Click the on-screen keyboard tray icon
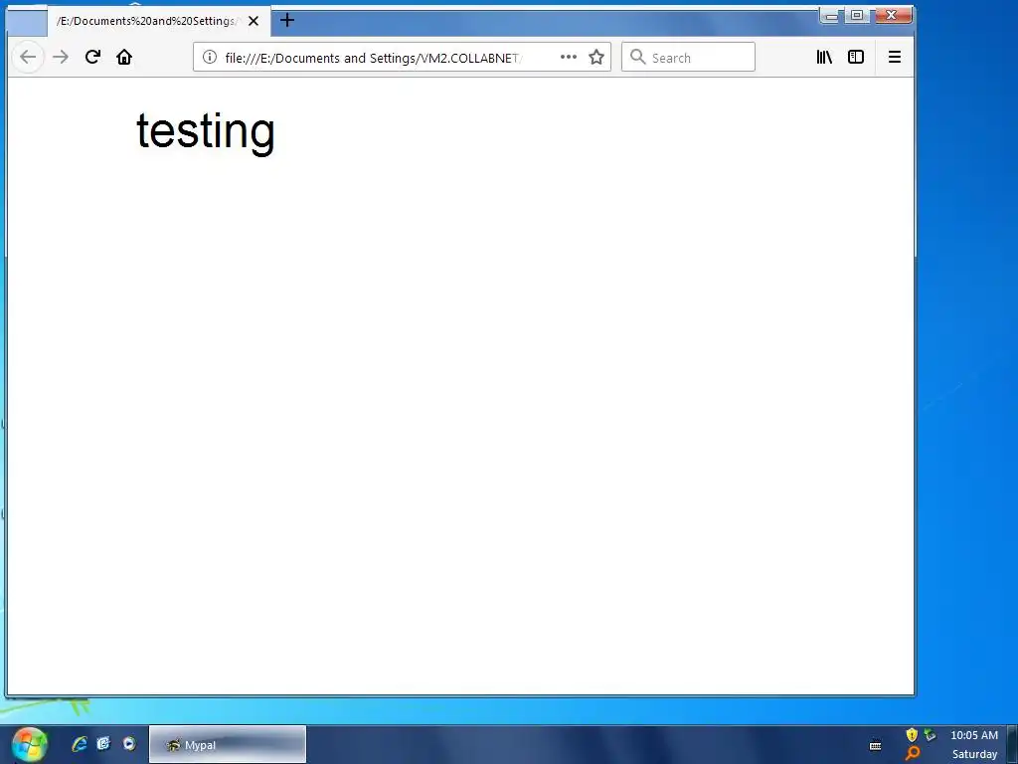 (875, 746)
